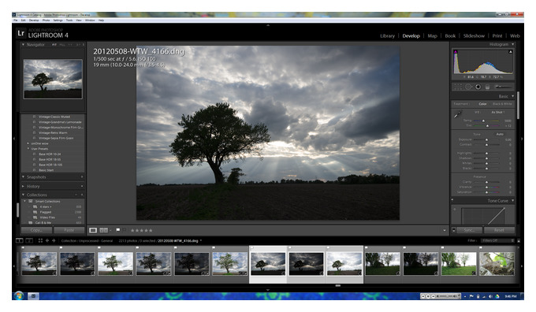This screenshot has width=536, height=312.
Task: Apply the Vintage-Retro Warm preset
Action: [x=53, y=132]
